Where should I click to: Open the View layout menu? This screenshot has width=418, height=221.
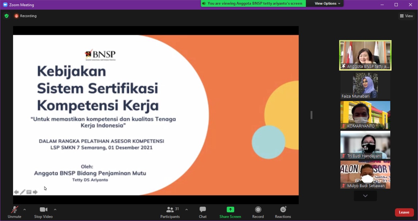406,16
